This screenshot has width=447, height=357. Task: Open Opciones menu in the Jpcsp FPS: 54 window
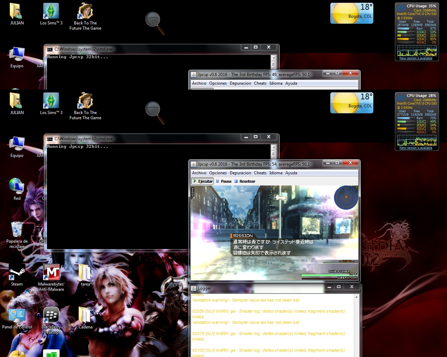tap(218, 173)
